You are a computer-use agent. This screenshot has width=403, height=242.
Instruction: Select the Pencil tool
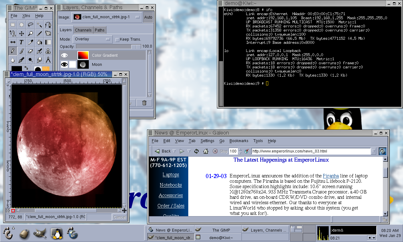[x=13, y=51]
